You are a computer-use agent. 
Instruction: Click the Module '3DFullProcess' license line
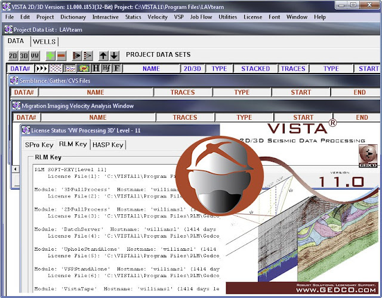pyautogui.click(x=106, y=189)
